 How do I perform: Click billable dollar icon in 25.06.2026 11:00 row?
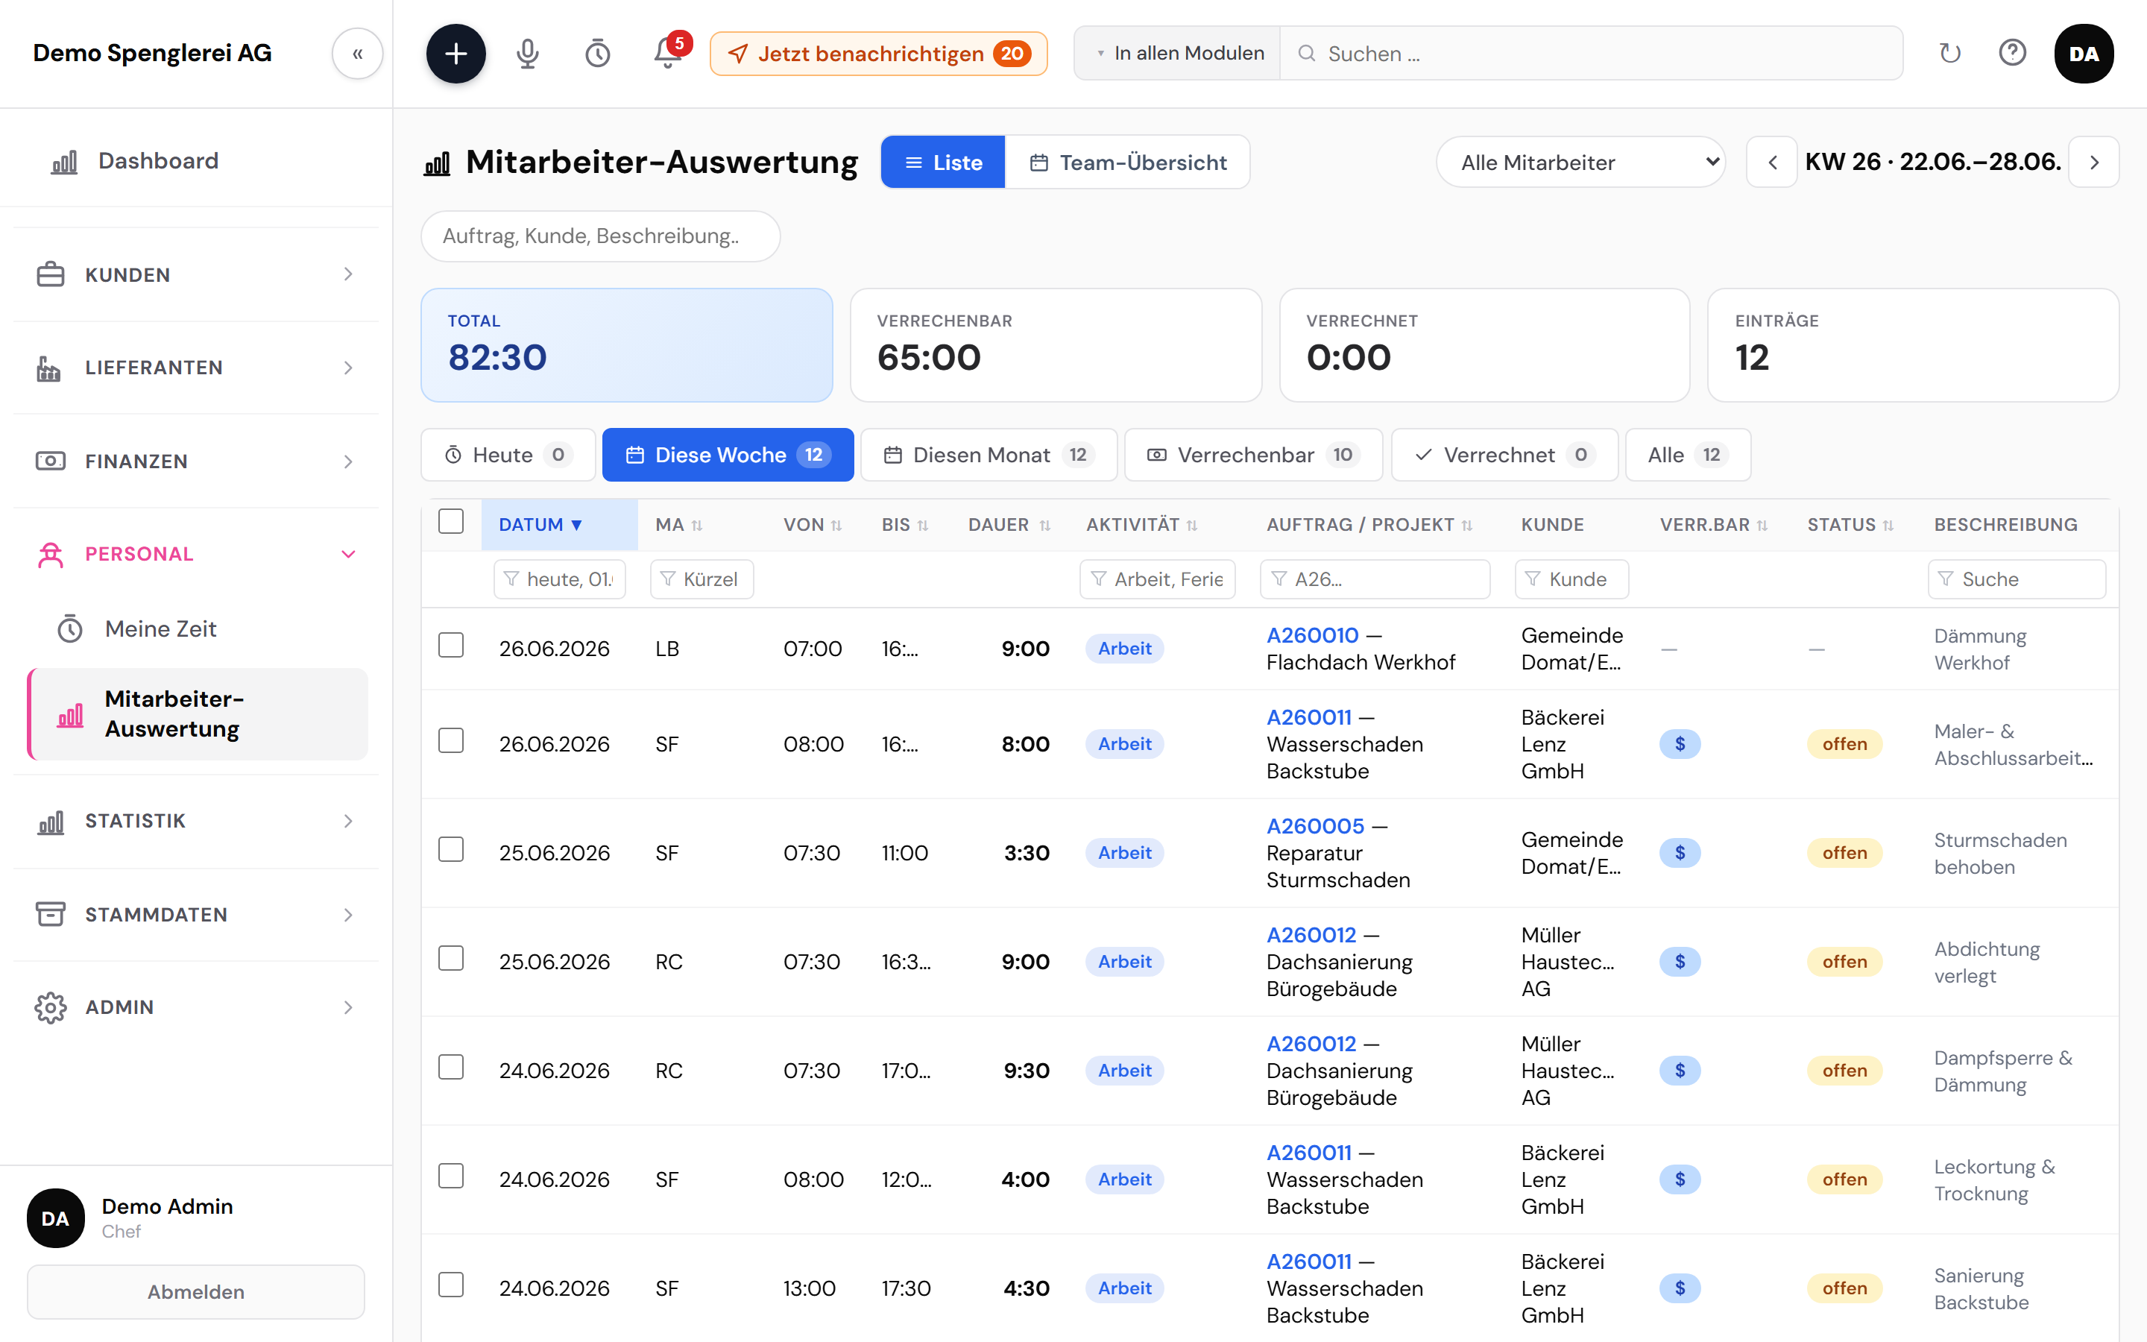tap(1680, 853)
